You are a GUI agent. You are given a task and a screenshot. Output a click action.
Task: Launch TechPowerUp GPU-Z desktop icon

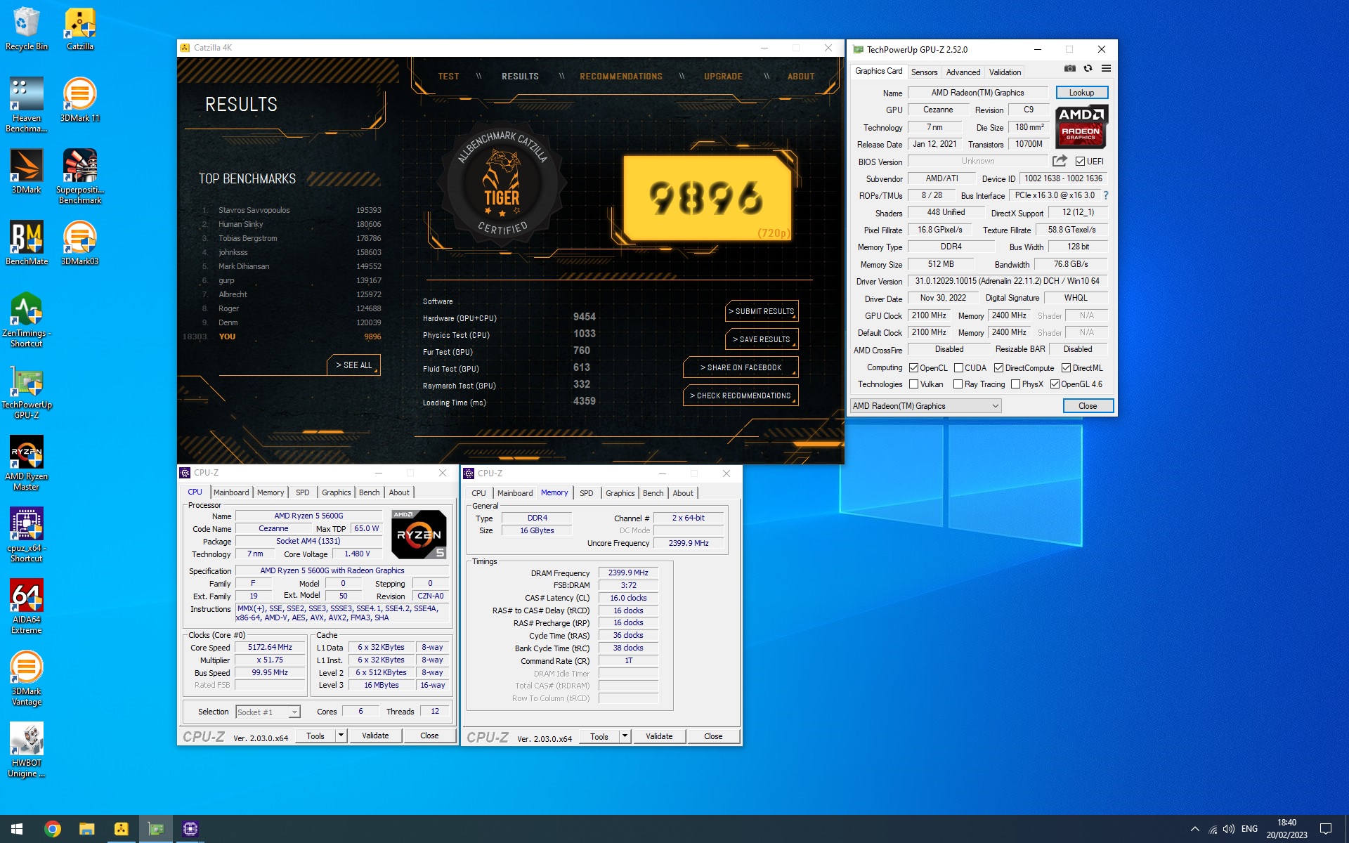(26, 392)
